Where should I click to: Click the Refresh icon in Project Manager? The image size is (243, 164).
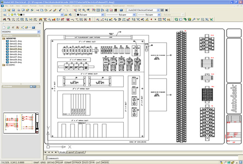tap(8, 27)
